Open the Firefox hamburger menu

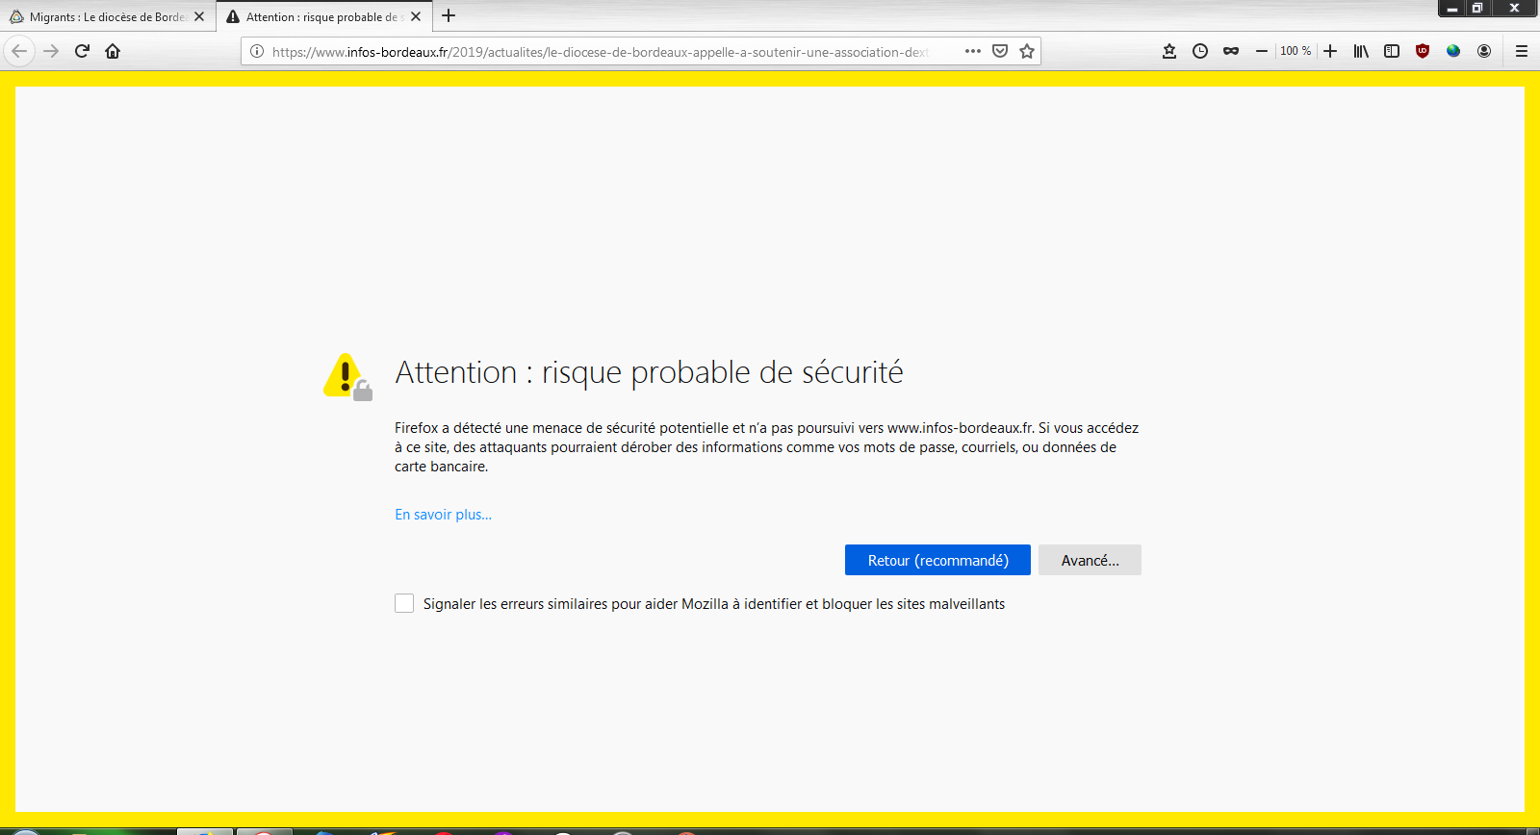pyautogui.click(x=1522, y=51)
